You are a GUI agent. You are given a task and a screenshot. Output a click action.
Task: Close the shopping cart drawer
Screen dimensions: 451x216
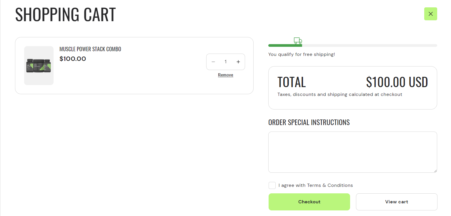pyautogui.click(x=430, y=14)
